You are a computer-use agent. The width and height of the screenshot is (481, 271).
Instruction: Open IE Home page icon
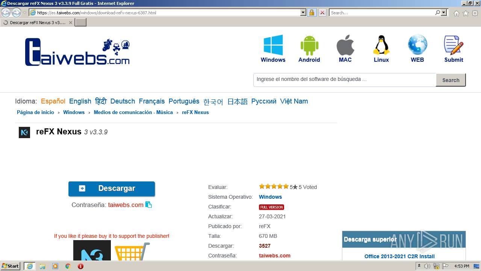pyautogui.click(x=456, y=13)
